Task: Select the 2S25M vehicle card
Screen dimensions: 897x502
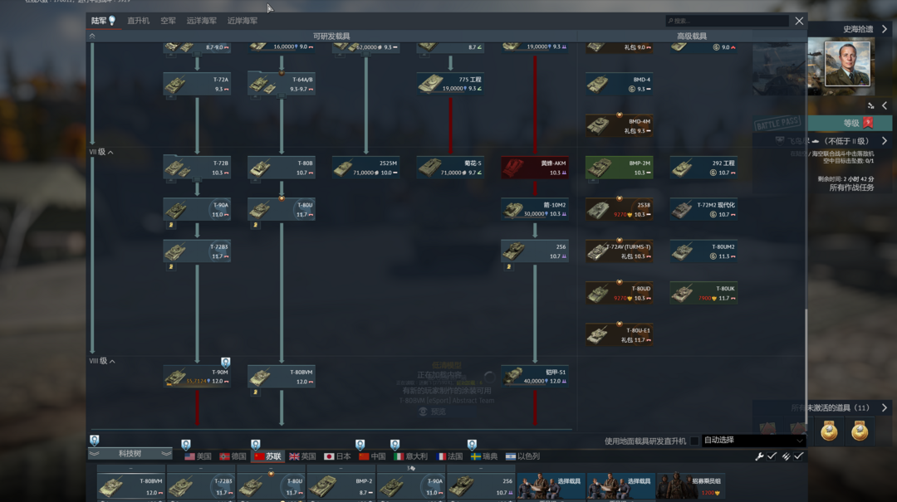Action: coord(365,168)
